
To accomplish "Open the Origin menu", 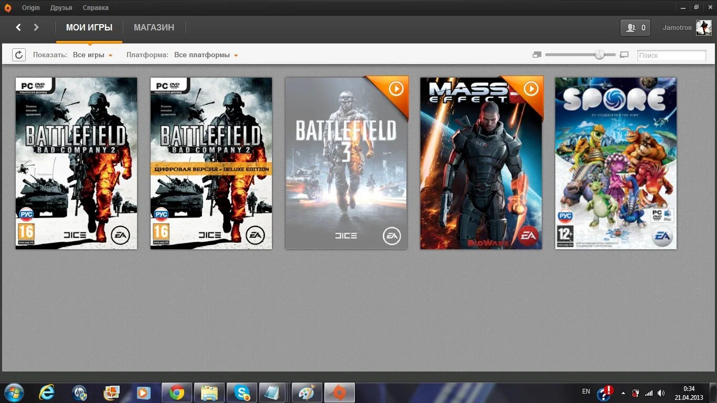I will click(31, 8).
